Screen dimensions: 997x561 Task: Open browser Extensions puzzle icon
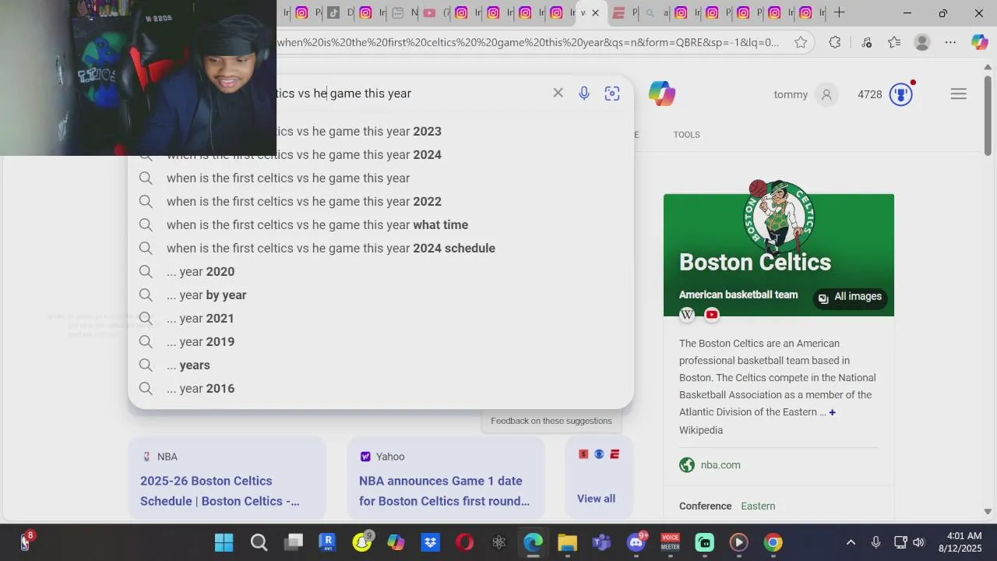click(x=835, y=43)
